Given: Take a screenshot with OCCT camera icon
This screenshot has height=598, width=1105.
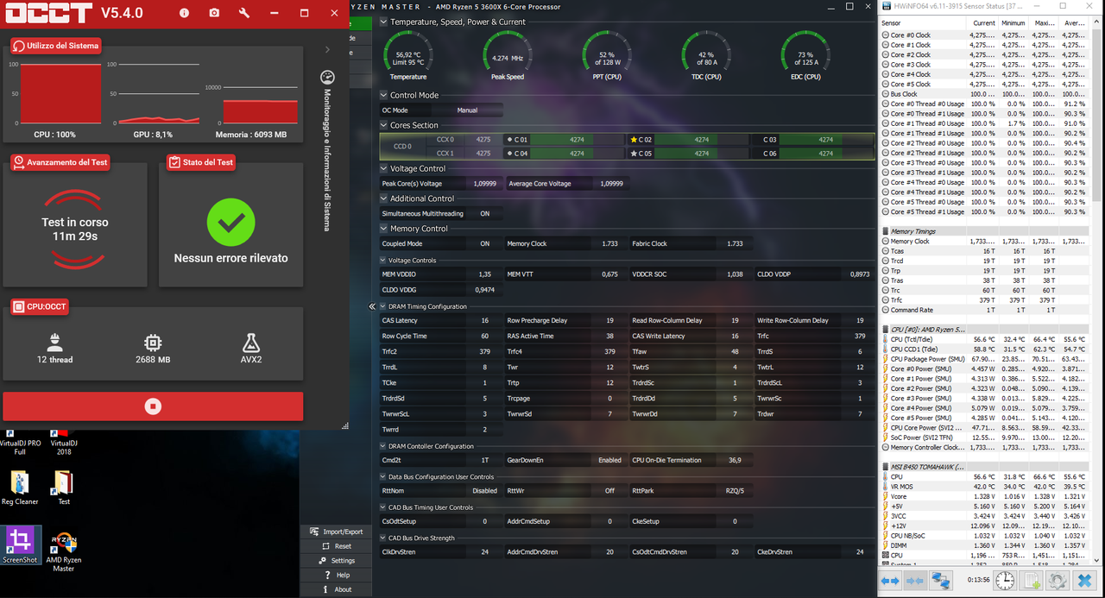Looking at the screenshot, I should coord(214,14).
